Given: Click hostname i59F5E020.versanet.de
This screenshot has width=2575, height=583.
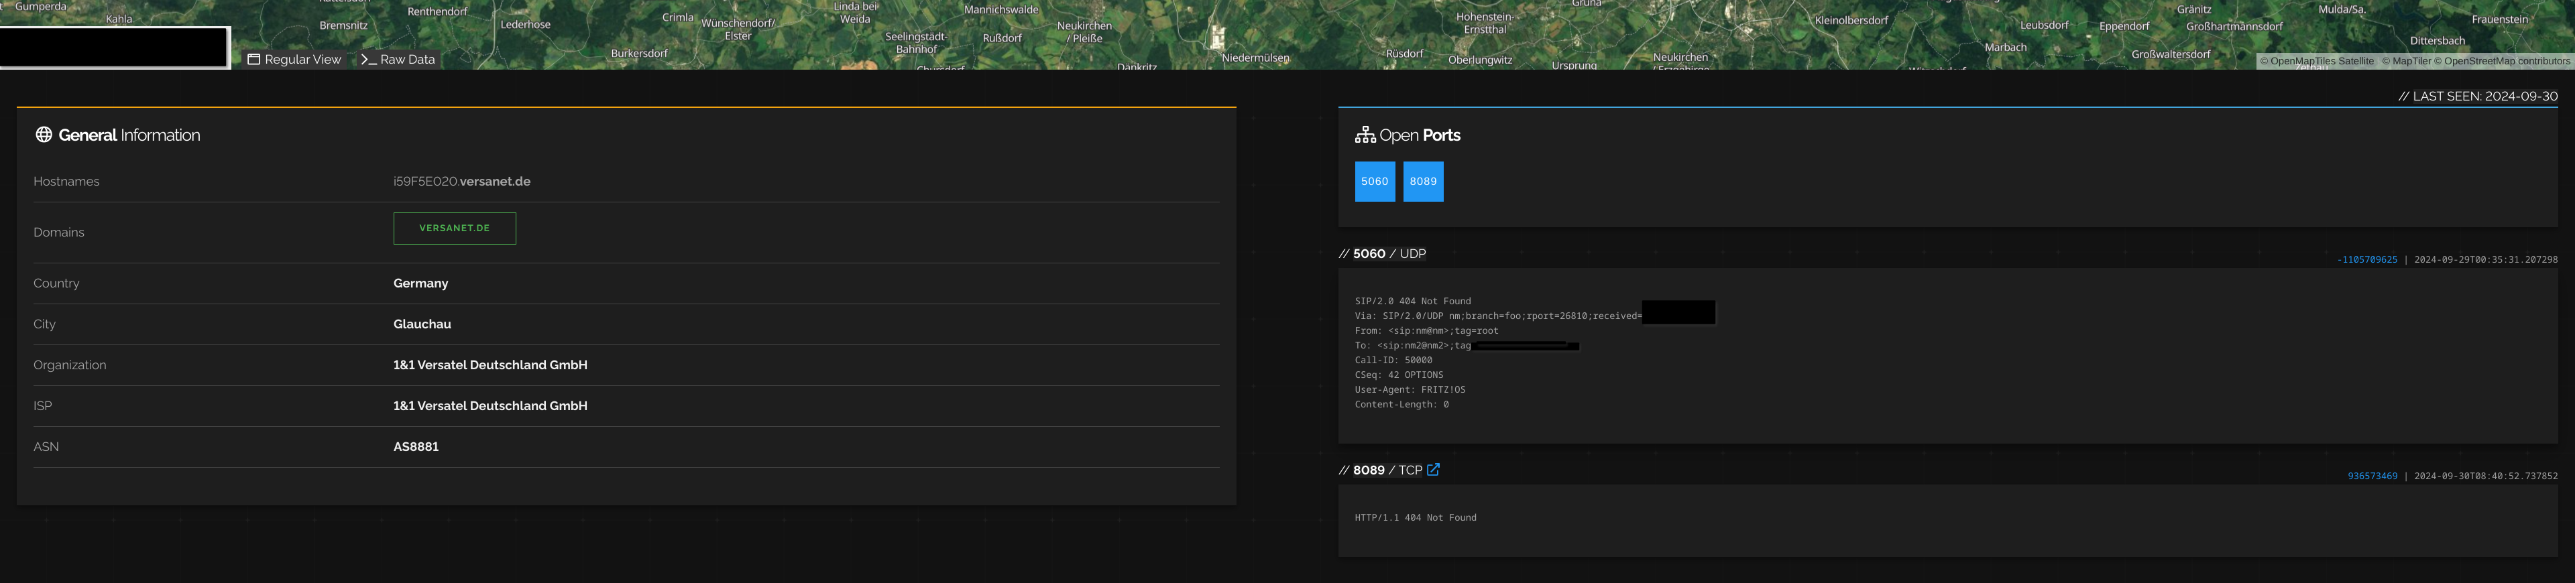Looking at the screenshot, I should click(462, 182).
